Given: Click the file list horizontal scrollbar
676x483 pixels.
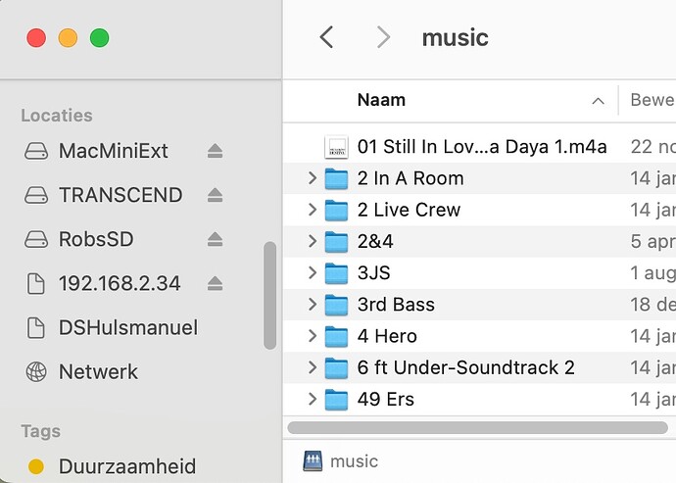Looking at the screenshot, I should click(x=478, y=427).
